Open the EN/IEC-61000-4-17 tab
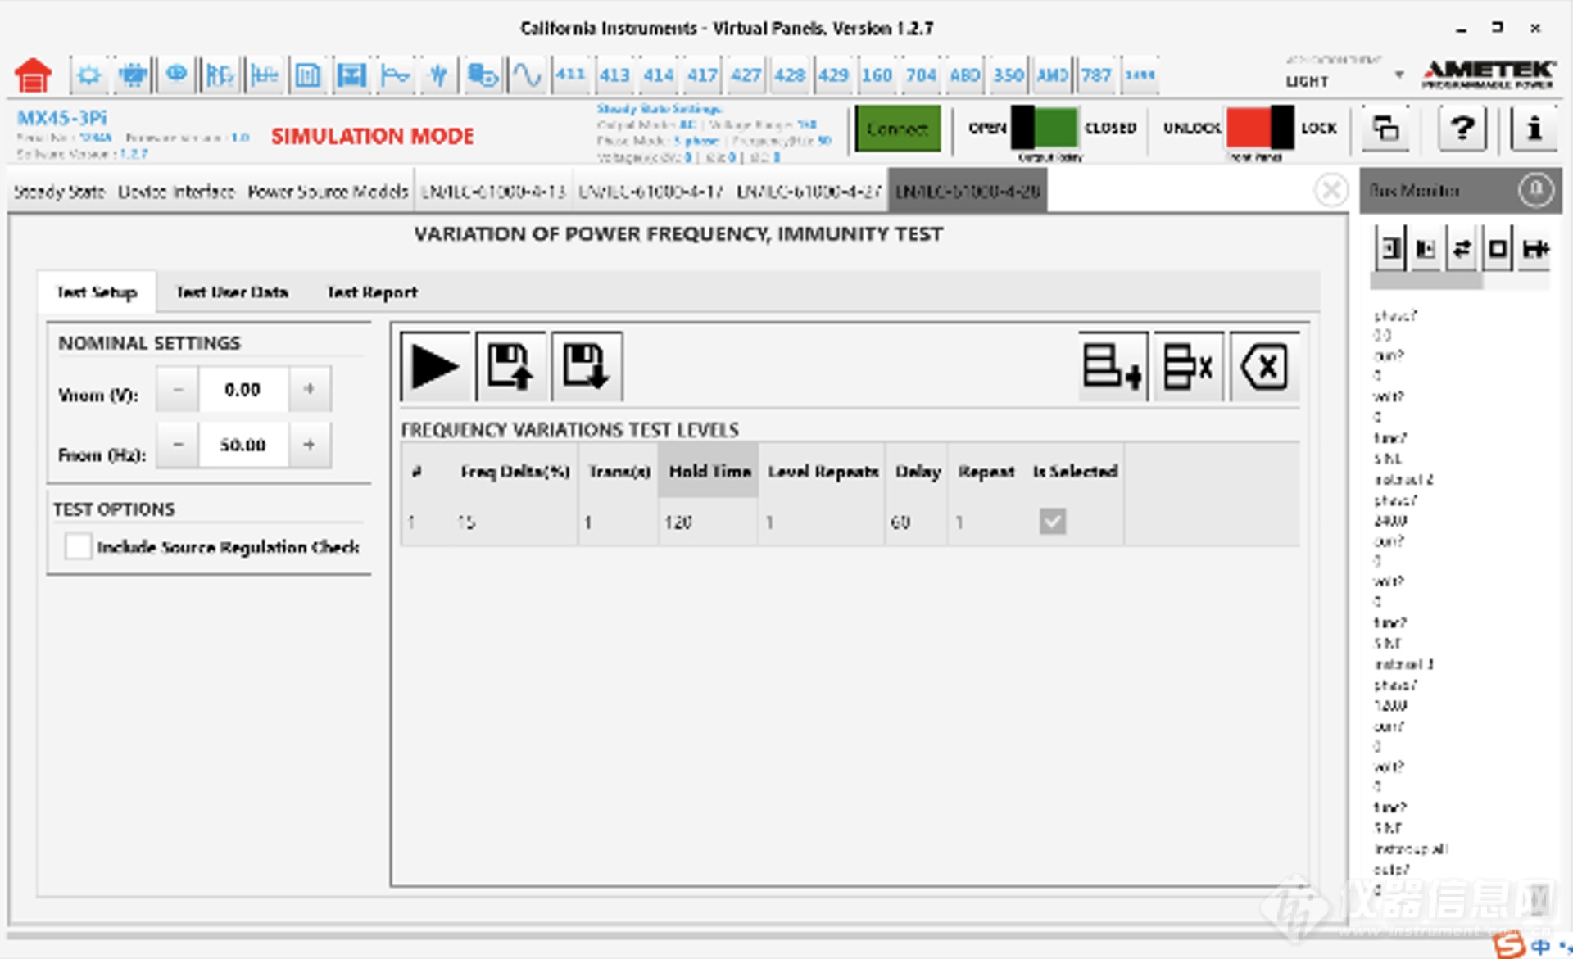The height and width of the screenshot is (959, 1573). point(651,192)
